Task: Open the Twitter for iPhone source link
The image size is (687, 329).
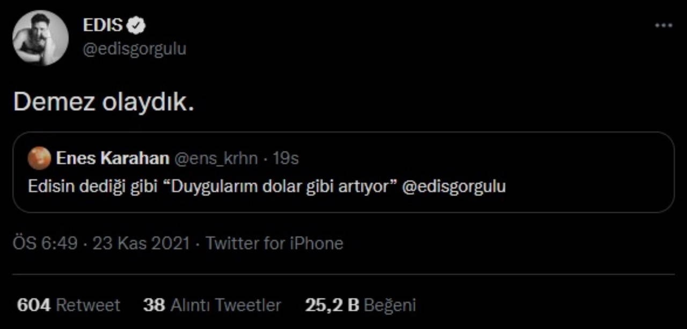Action: pos(275,243)
